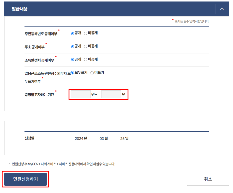Select 공개 for 주민등록번호 공개여부
The image size is (233, 193).
[x=72, y=33]
